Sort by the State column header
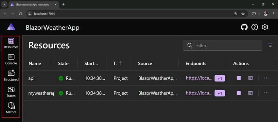This screenshot has width=278, height=122. [63, 64]
